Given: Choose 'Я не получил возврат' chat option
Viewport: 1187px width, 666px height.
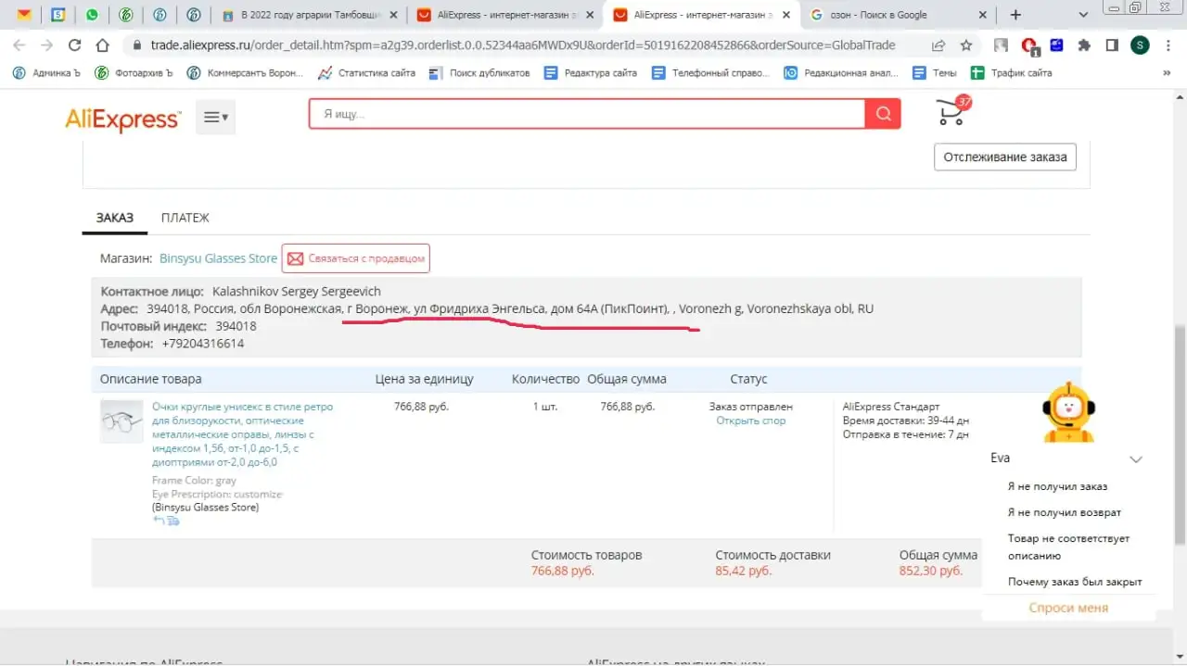Looking at the screenshot, I should (1064, 512).
